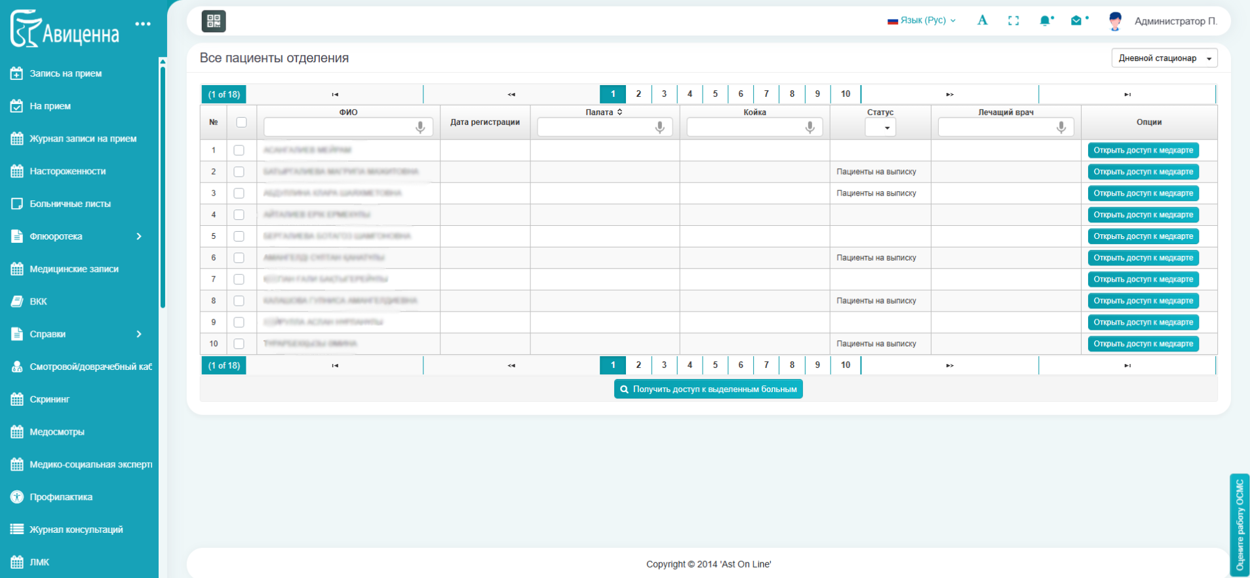Open Журнал консультаций in the sidebar
The height and width of the screenshot is (578, 1250).
tap(76, 530)
